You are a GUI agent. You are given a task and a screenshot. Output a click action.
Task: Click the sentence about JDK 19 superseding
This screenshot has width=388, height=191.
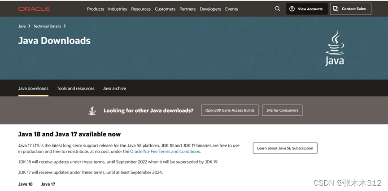pos(118,162)
